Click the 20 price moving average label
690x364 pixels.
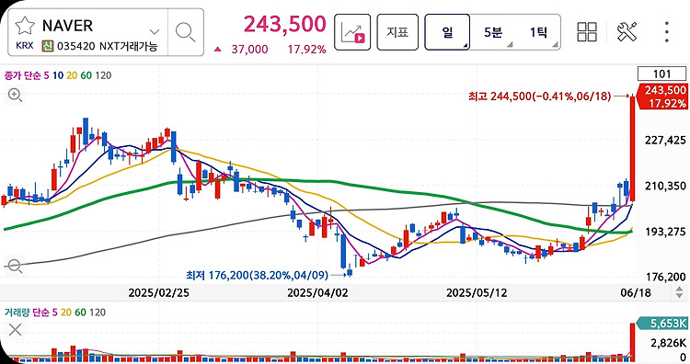pos(72,75)
